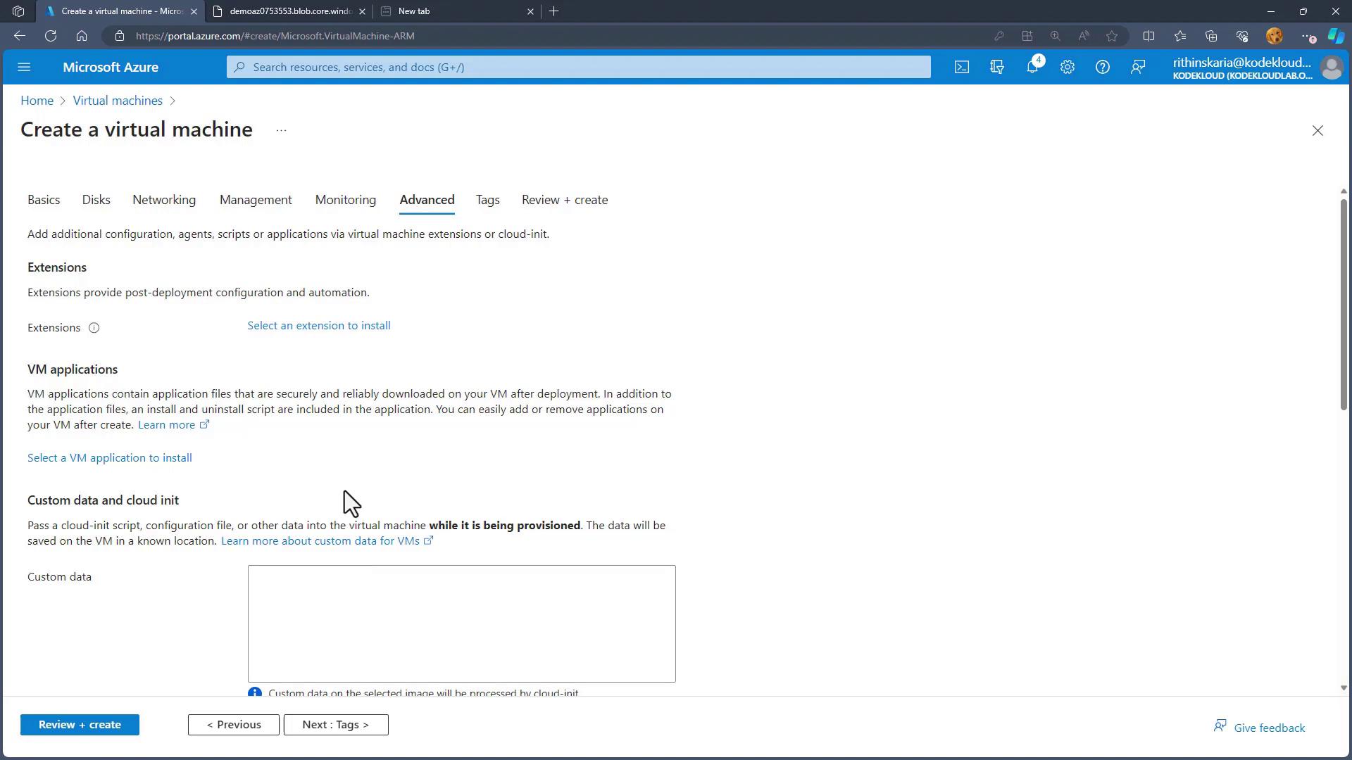Click the Next : Tags button

[335, 725]
